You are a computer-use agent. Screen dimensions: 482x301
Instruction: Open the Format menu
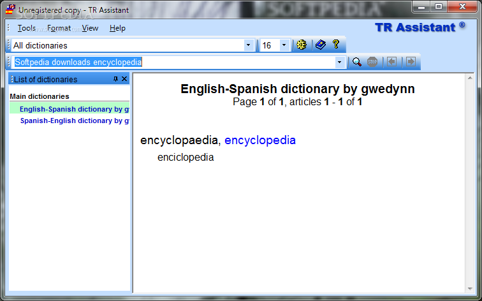tap(59, 28)
